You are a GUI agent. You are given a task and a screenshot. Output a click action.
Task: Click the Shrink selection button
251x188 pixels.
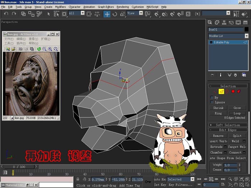[x=218, y=108]
